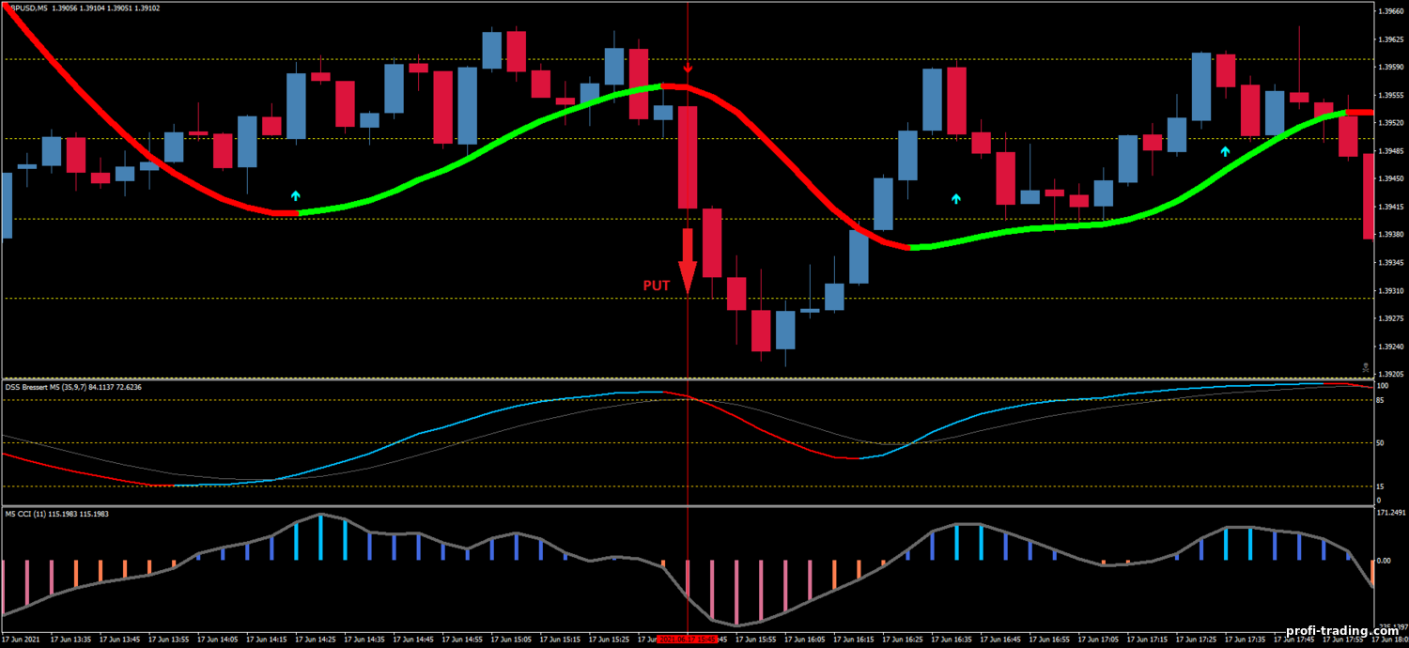Click the 1.39240 price on the scale
The height and width of the screenshot is (648, 1409).
coord(1389,347)
